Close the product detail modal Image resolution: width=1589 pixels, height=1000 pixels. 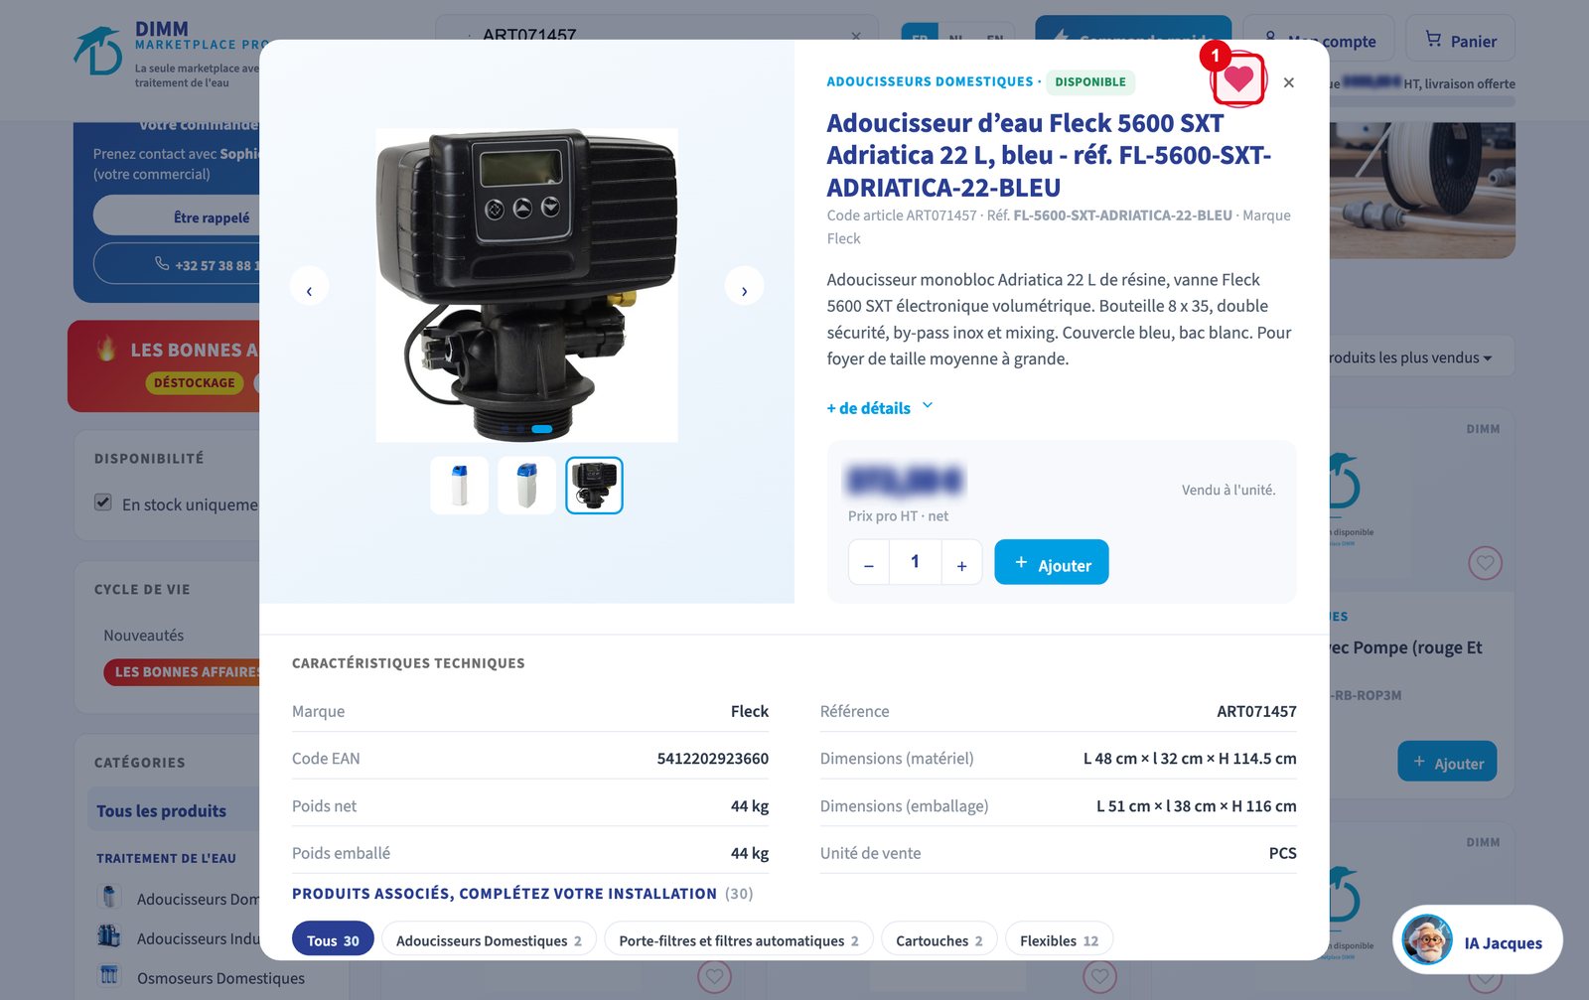tap(1288, 82)
